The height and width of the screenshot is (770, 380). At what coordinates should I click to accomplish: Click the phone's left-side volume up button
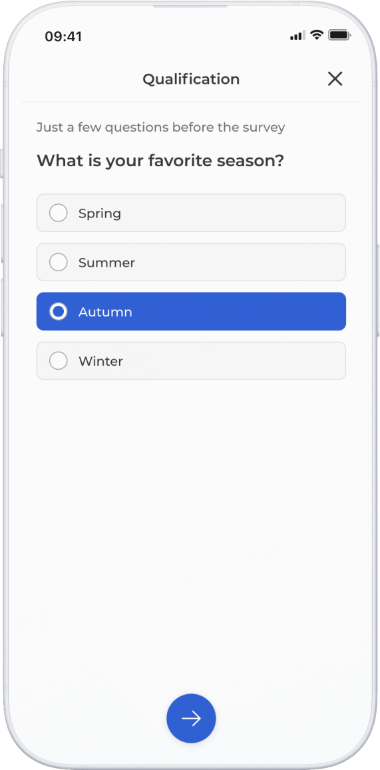[x=2, y=233]
